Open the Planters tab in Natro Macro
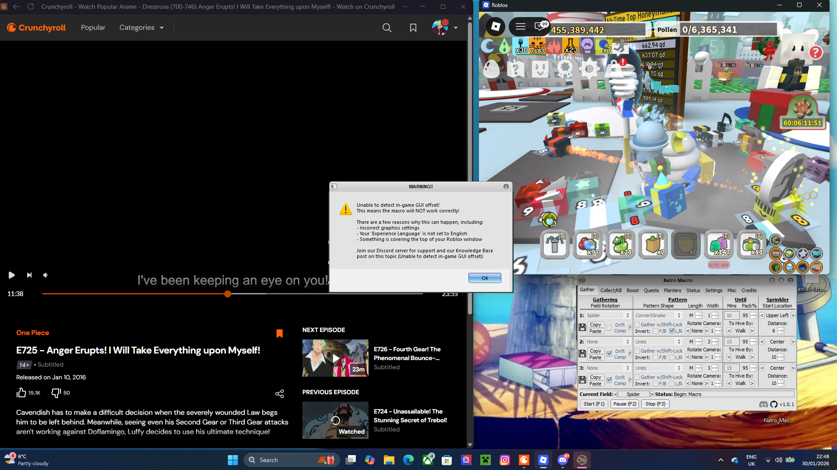The height and width of the screenshot is (470, 837). [672, 290]
